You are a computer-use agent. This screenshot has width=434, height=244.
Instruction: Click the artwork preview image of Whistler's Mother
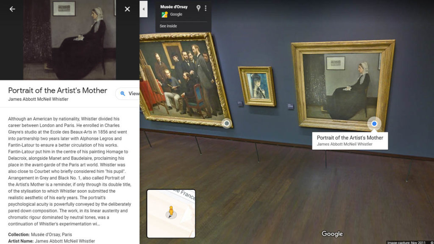pos(70,40)
